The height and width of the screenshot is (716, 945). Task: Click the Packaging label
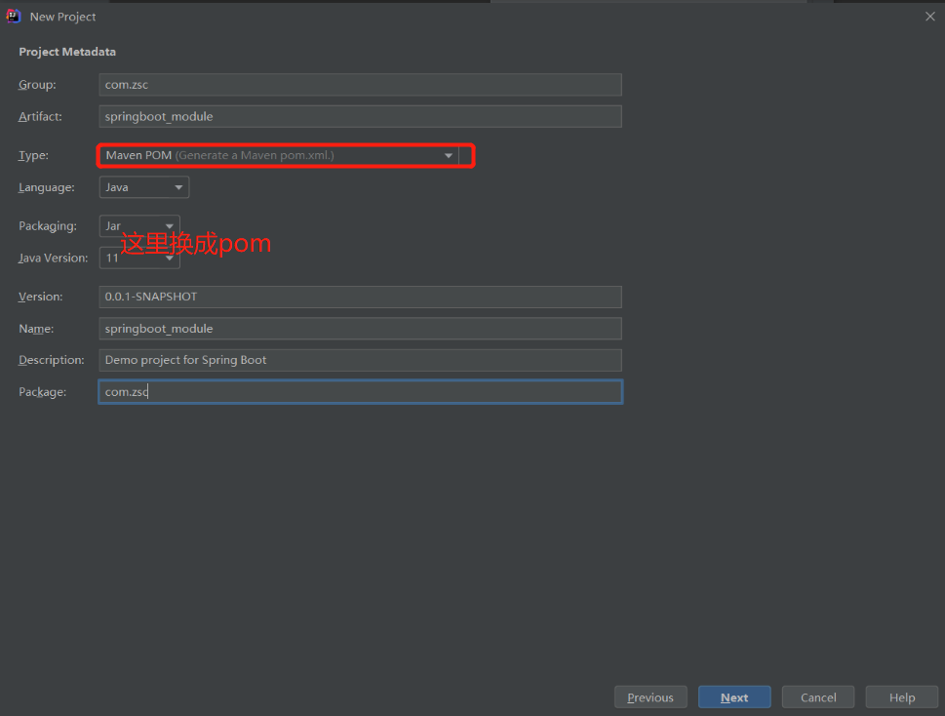point(48,226)
